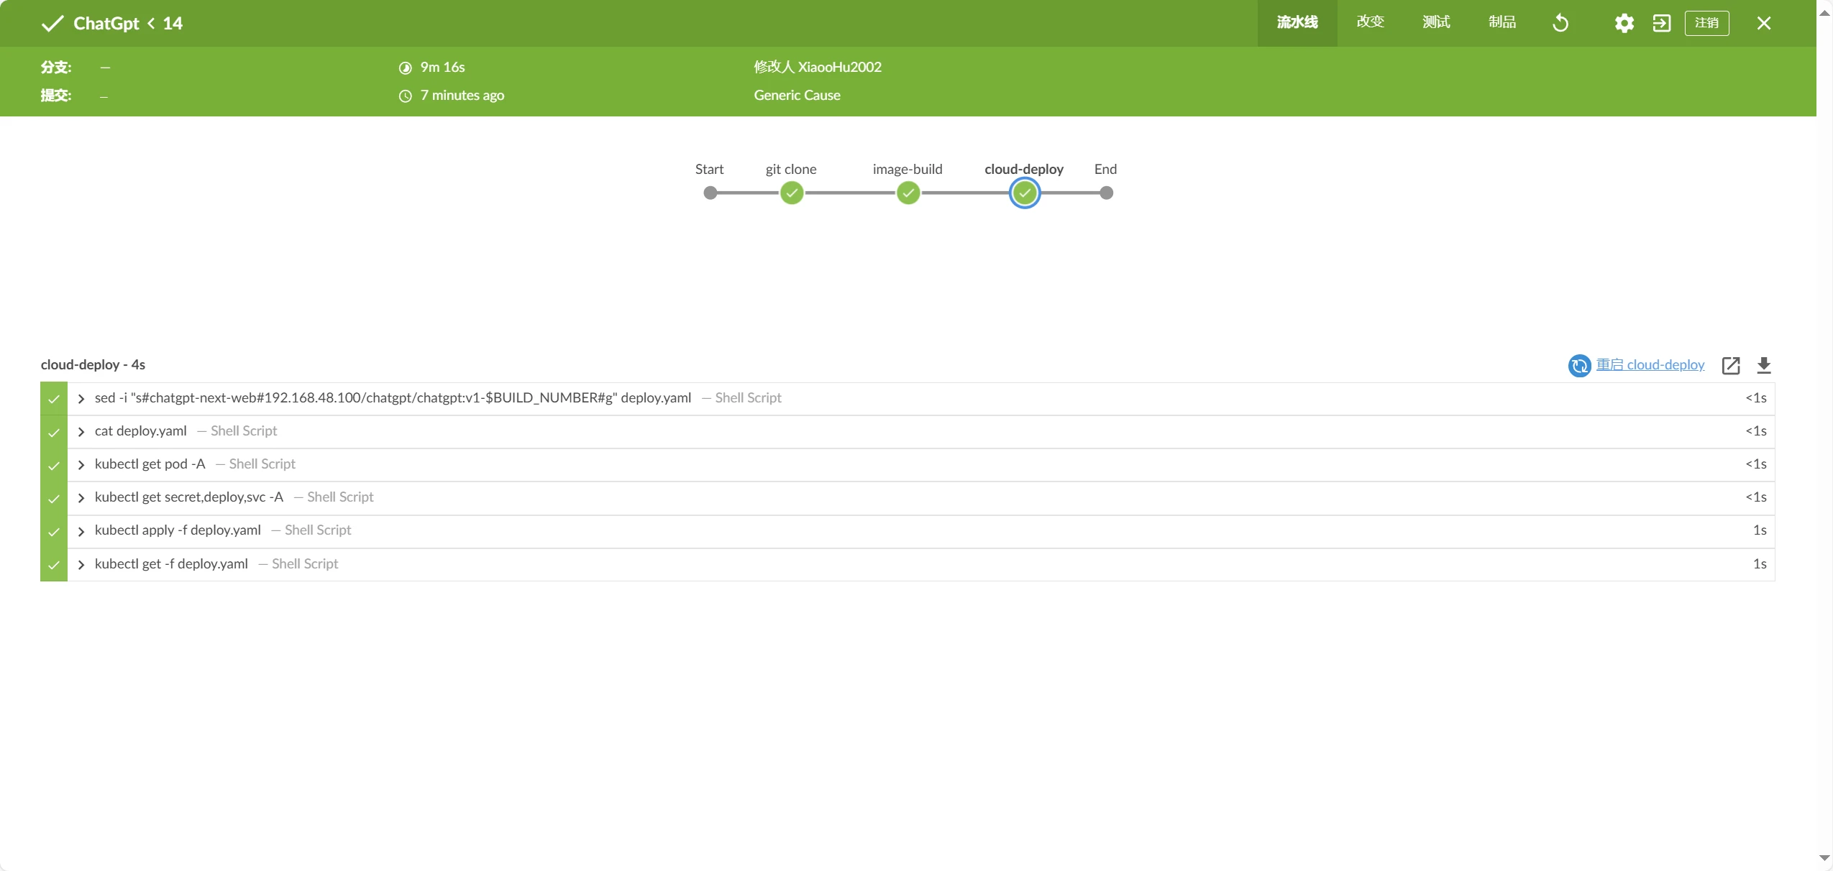Expand the kubectl get pod -A step
This screenshot has width=1833, height=871.
pyautogui.click(x=81, y=465)
